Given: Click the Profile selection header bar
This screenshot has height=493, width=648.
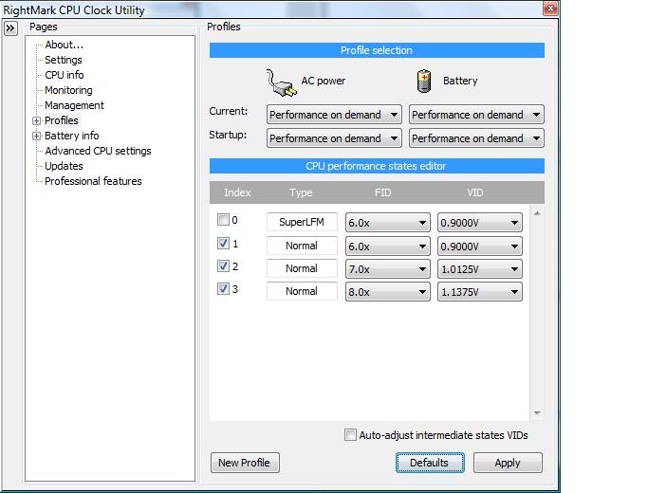Looking at the screenshot, I should click(377, 50).
